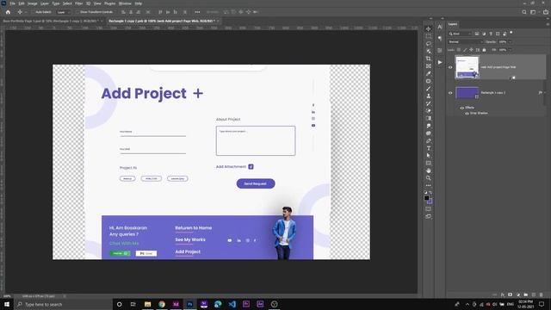Select the Lasso tool
The image size is (551, 310).
(428, 44)
